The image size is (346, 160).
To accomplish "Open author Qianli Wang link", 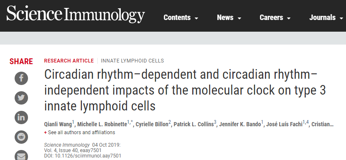I will (58, 124).
